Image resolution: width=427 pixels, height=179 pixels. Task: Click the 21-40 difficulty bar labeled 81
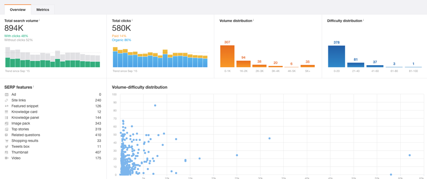(356, 65)
